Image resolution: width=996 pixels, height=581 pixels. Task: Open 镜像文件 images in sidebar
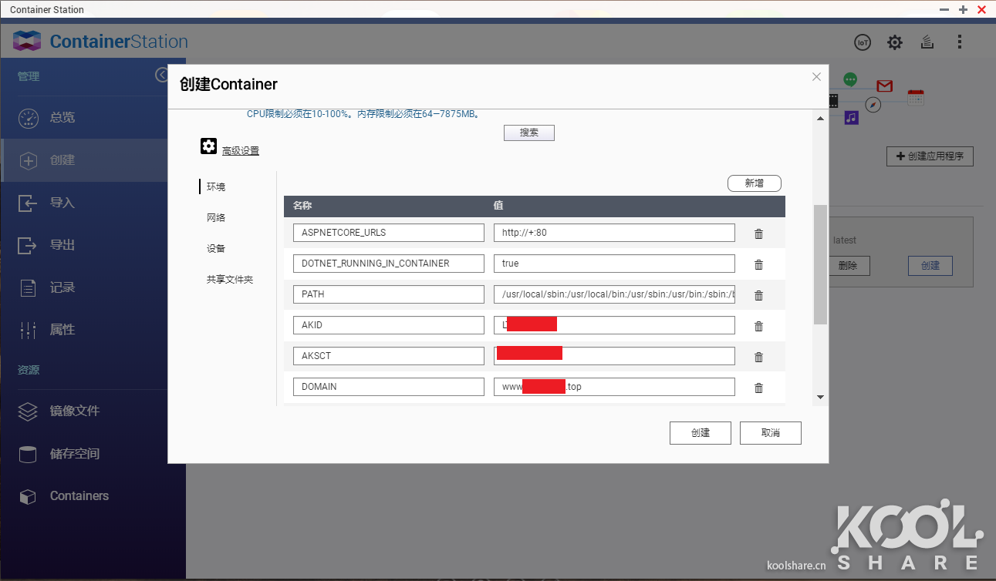(84, 411)
